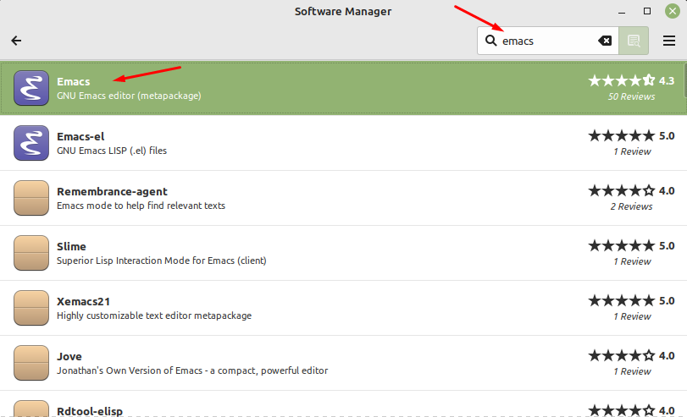Open the Slime entry title
This screenshot has width=687, height=417.
[x=71, y=246]
